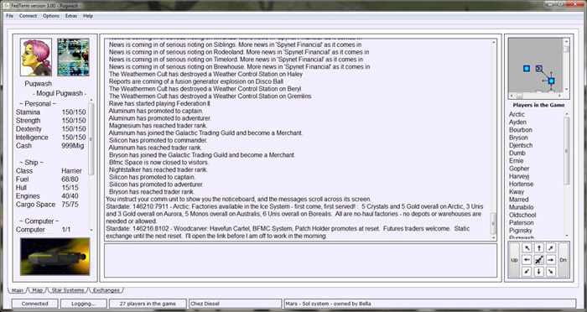Viewport: 587px width, 312px height.
Task: Select Ernie in the players list
Action: click(x=517, y=161)
